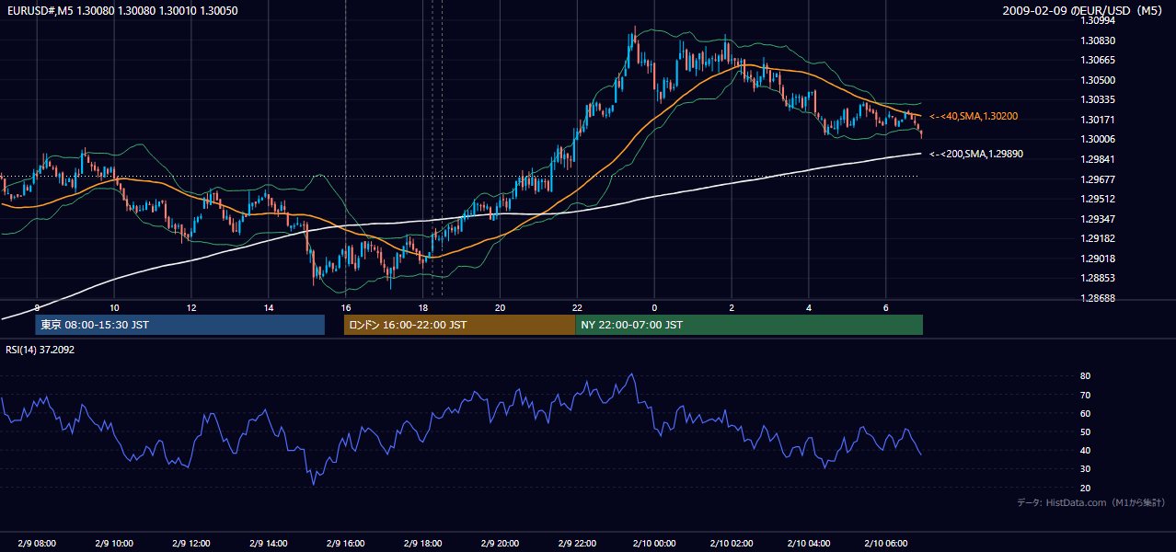Click the 2/10 02:00 time label
Screen dimensions: 1176x552
click(732, 544)
